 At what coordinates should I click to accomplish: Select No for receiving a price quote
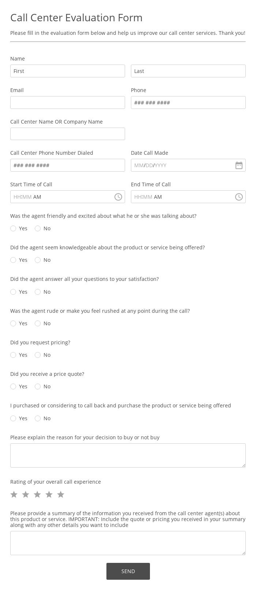point(38,386)
